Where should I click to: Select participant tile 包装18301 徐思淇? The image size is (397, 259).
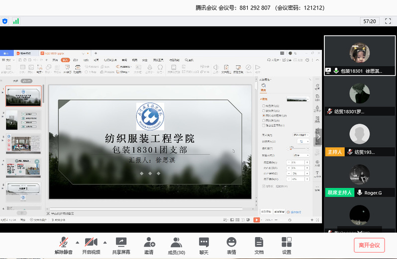coord(360,55)
